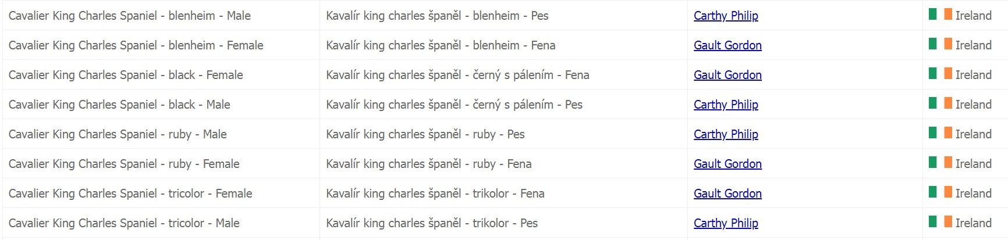1008x240 pixels.
Task: Click Ireland flag icon in ruby Female row
Action: click(940, 163)
